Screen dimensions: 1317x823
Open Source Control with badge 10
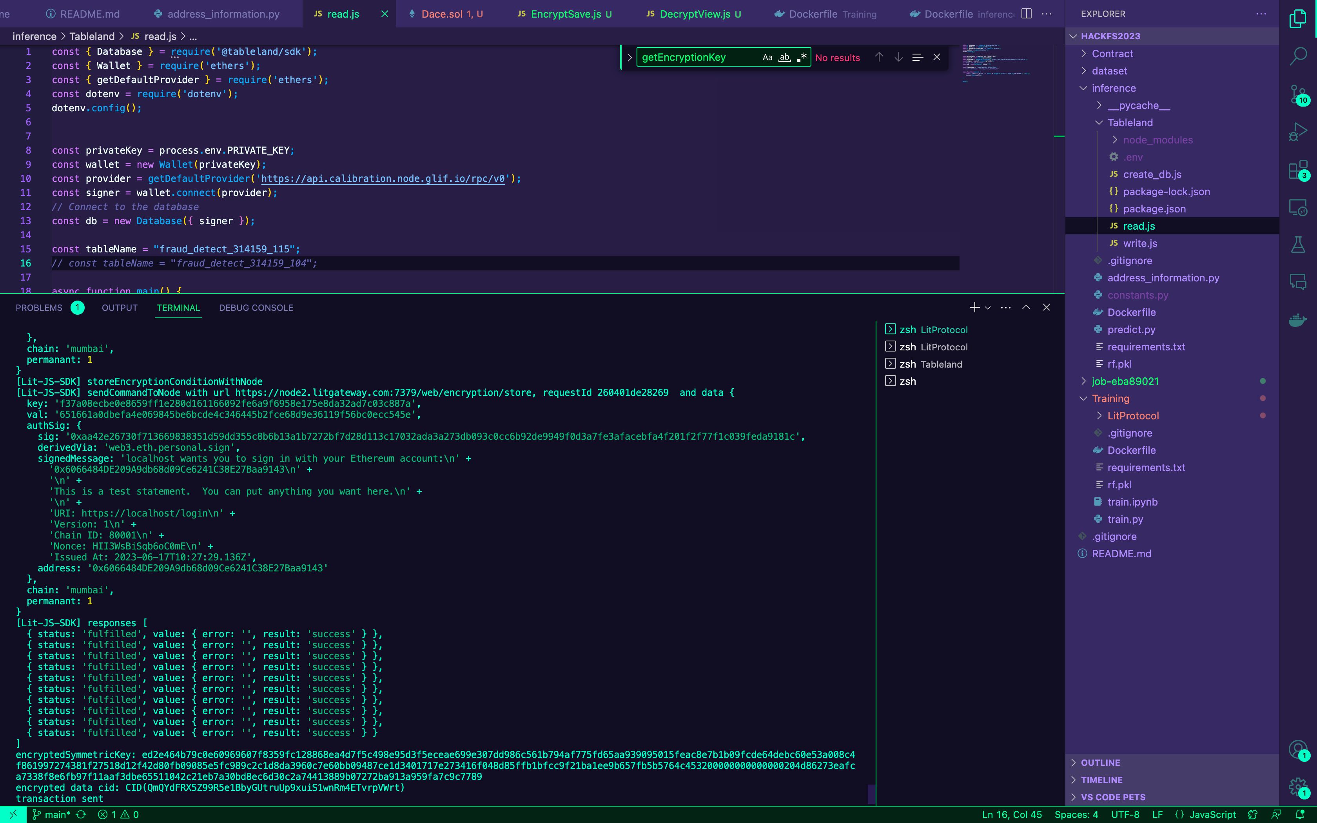click(1298, 94)
